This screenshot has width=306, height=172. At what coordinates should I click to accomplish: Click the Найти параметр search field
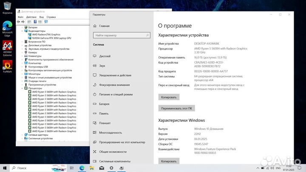pos(122,35)
